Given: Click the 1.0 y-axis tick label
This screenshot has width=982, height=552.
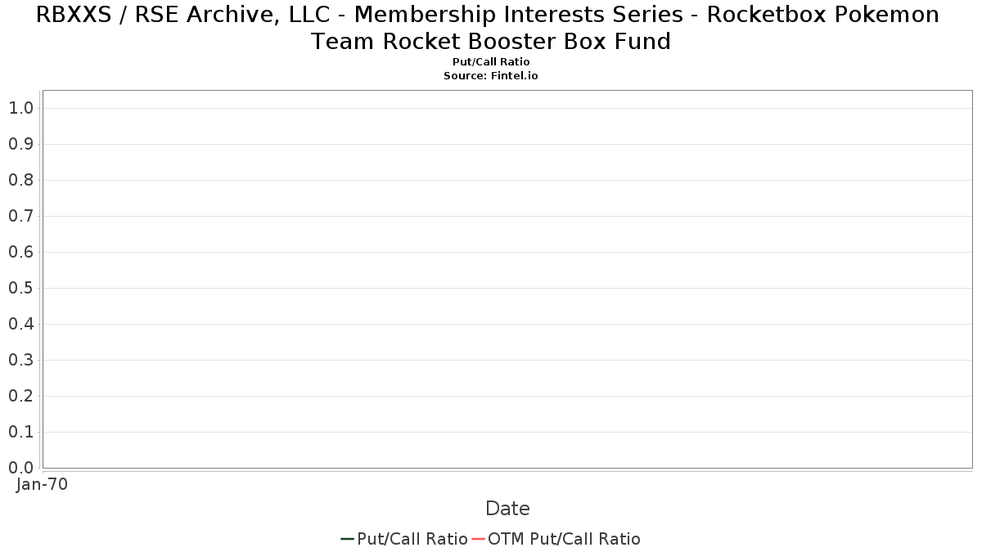Looking at the screenshot, I should (x=20, y=108).
